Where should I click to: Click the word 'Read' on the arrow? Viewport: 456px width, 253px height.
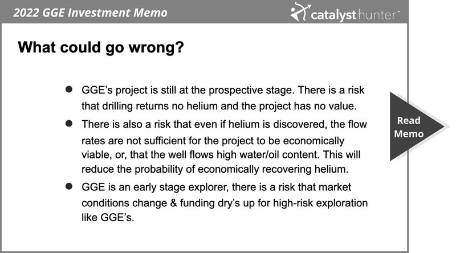pos(409,120)
